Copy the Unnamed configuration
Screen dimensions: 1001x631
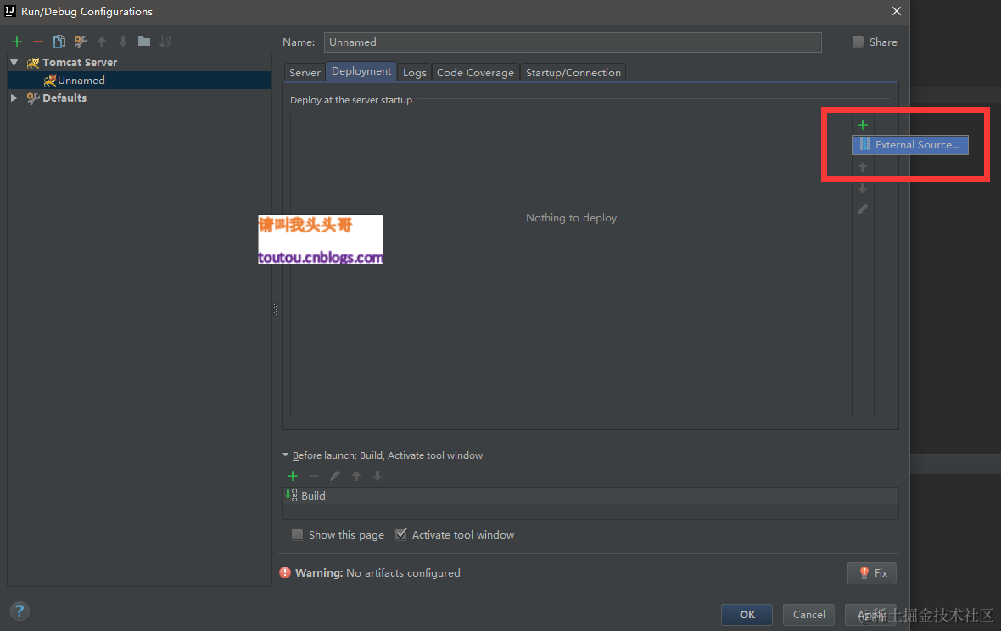tap(59, 41)
